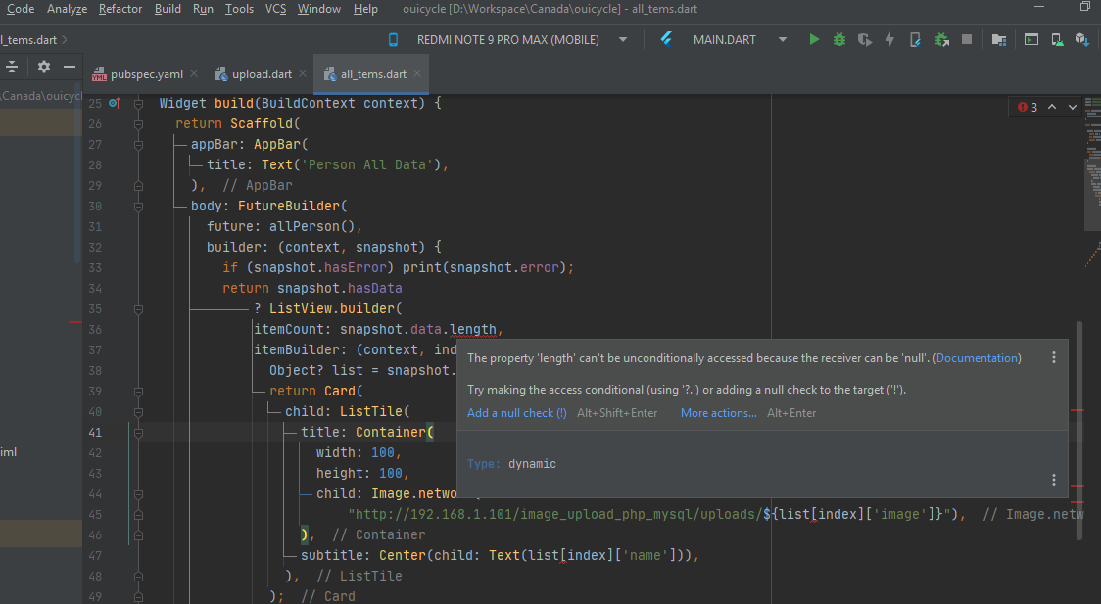
Task: Close the upload.dart tab
Action: tap(303, 73)
